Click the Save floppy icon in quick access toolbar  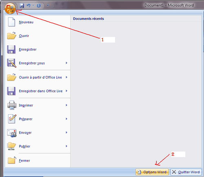(22, 6)
